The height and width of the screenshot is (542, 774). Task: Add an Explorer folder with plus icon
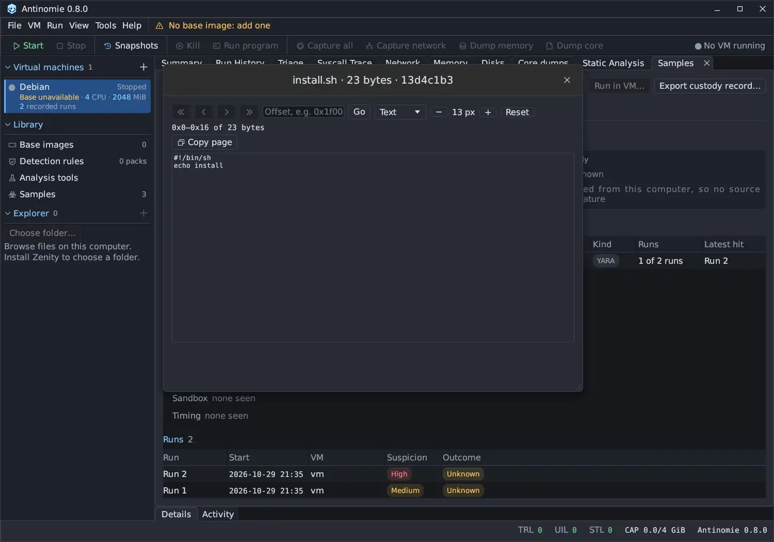click(143, 213)
